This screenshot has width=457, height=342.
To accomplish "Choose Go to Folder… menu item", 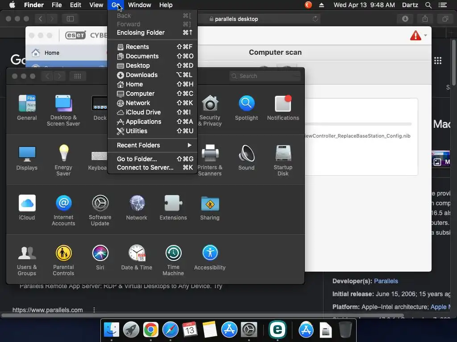I will click(153, 159).
